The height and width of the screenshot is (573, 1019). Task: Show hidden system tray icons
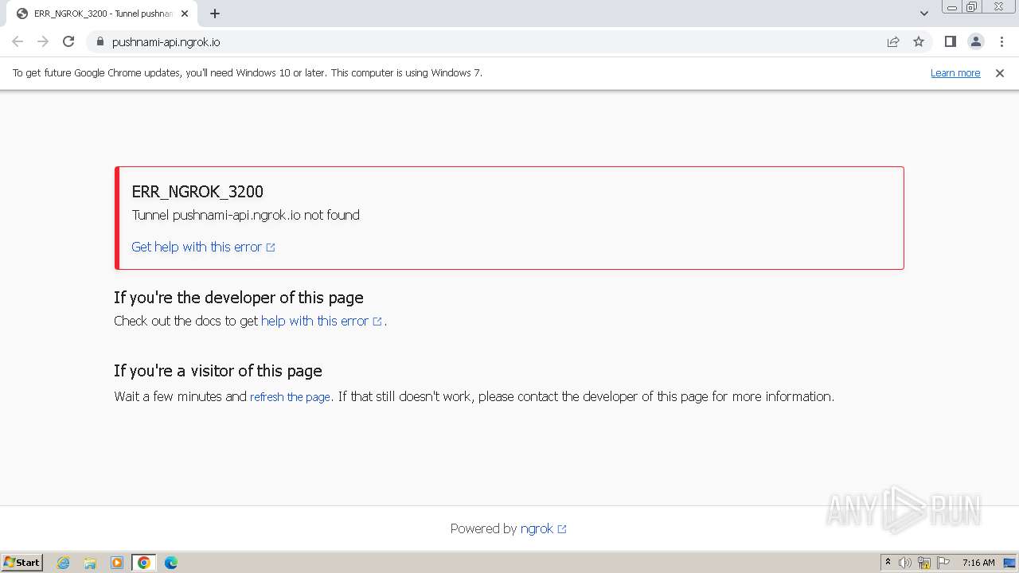click(x=888, y=563)
